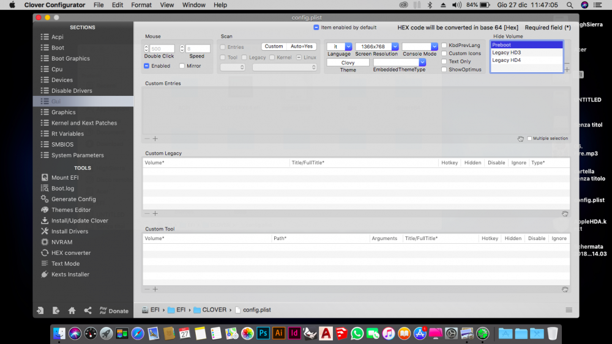
Task: Click the Donate button
Action: pyautogui.click(x=114, y=310)
